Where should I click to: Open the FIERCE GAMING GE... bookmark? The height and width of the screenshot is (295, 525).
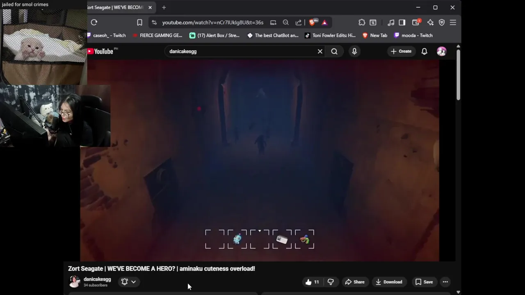tap(157, 36)
